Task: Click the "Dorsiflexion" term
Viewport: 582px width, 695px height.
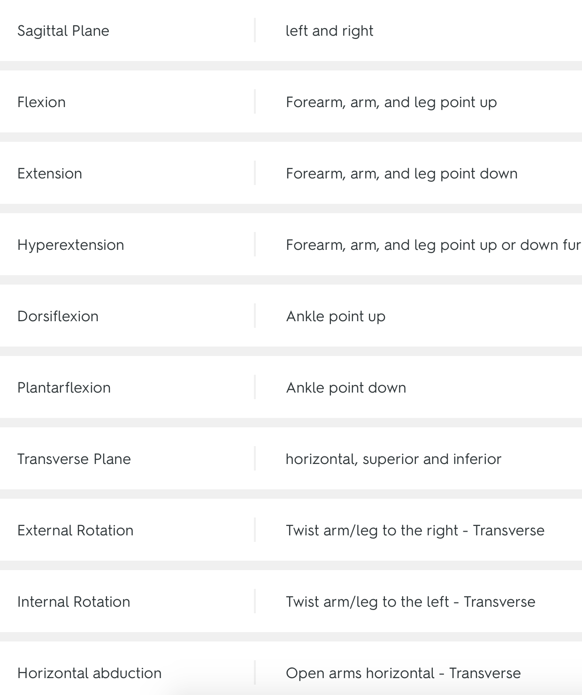Action: [58, 317]
